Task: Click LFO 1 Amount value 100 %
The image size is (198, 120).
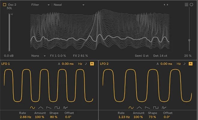Action: (40, 117)
